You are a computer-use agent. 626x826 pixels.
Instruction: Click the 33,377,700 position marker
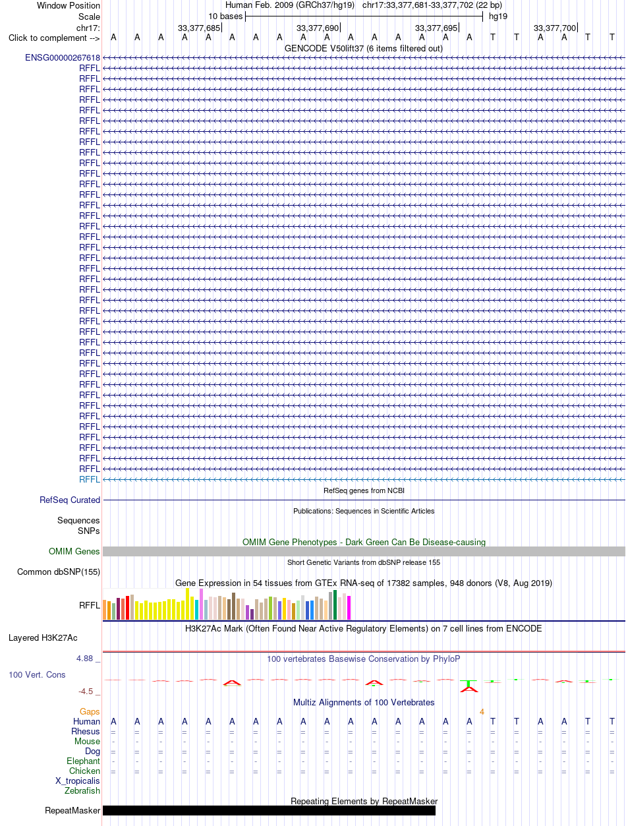[x=555, y=28]
